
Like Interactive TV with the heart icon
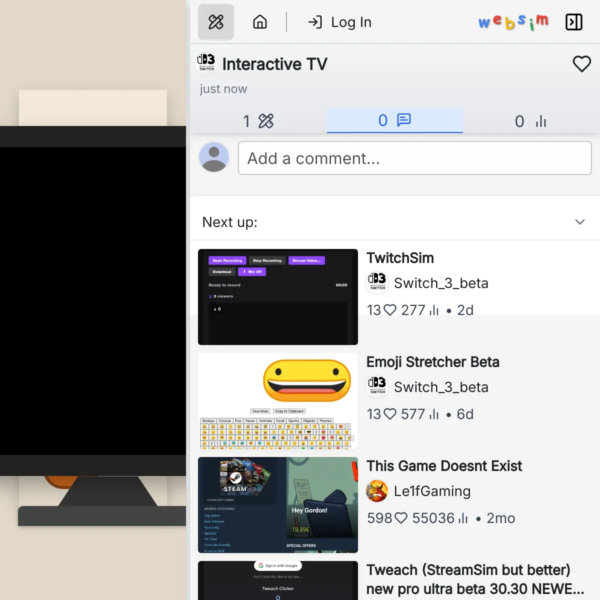click(x=581, y=64)
